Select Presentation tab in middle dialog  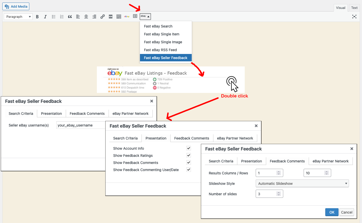pyautogui.click(x=156, y=138)
